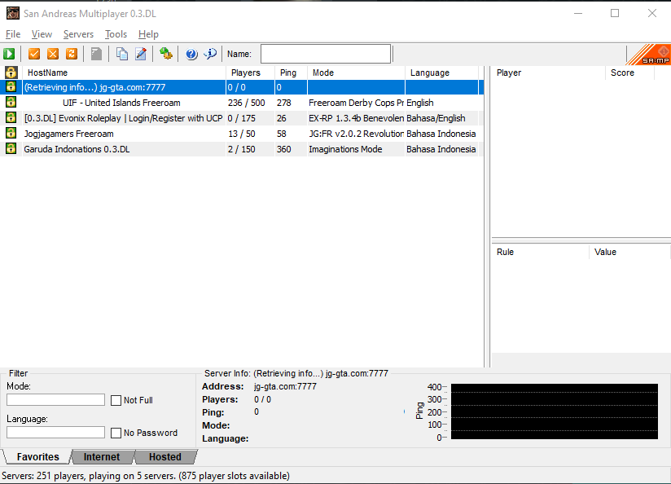Click lock icon of Garuda Indonations row
This screenshot has height=484, width=671.
(x=11, y=148)
